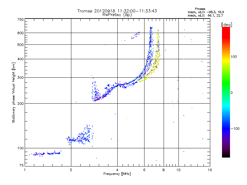This screenshot has height=185, width=247.
Task: Click the x-axis tick label "1"
Action: pyautogui.click(x=25, y=170)
